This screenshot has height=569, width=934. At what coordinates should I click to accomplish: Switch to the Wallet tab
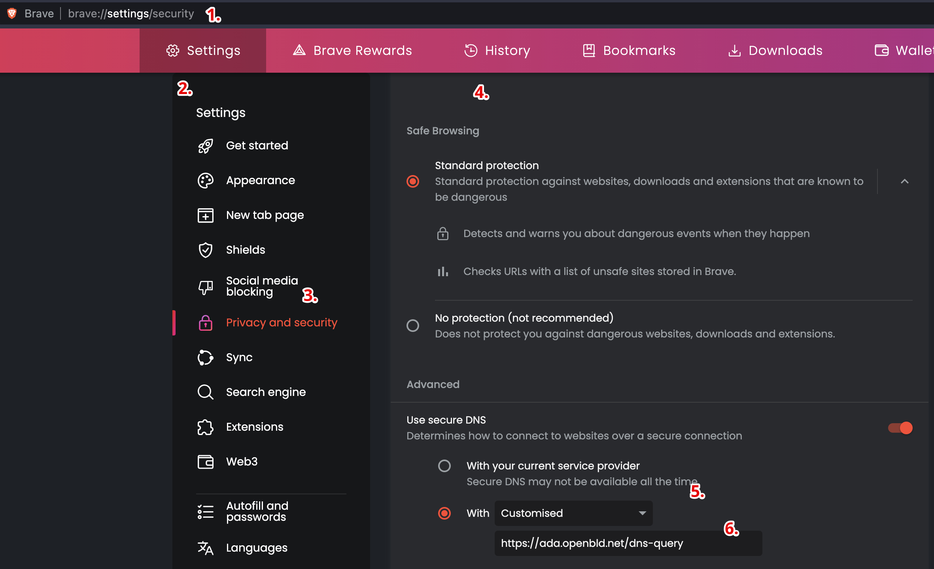click(904, 51)
